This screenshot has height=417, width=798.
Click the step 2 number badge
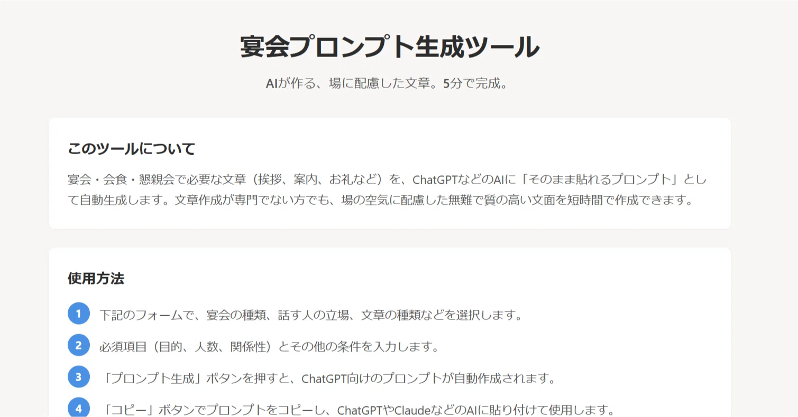pyautogui.click(x=79, y=345)
